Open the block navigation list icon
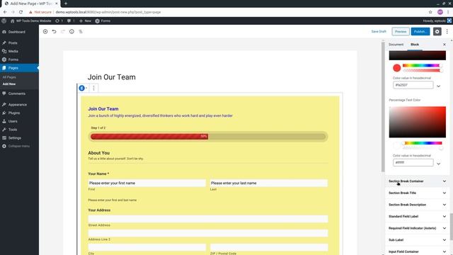The image size is (453, 255). [x=81, y=31]
